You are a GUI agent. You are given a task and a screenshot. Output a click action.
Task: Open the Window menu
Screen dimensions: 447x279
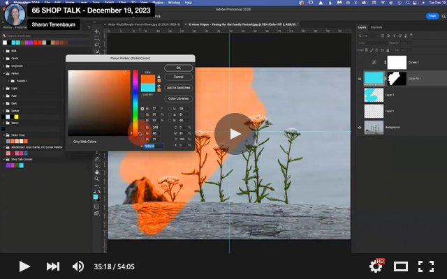coord(174,2)
